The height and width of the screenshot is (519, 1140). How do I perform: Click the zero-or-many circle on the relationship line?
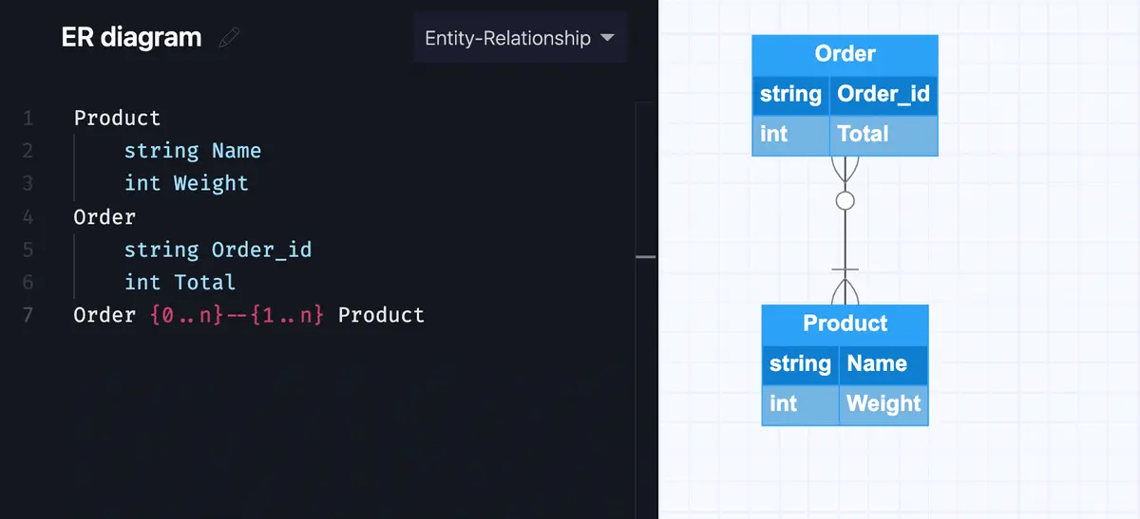pyautogui.click(x=845, y=200)
